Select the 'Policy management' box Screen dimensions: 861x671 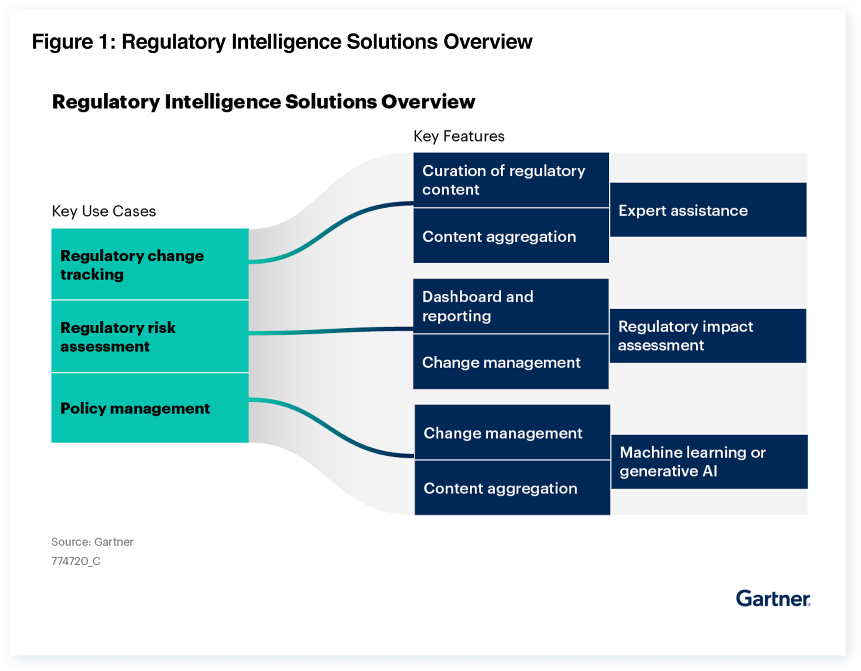pos(150,408)
